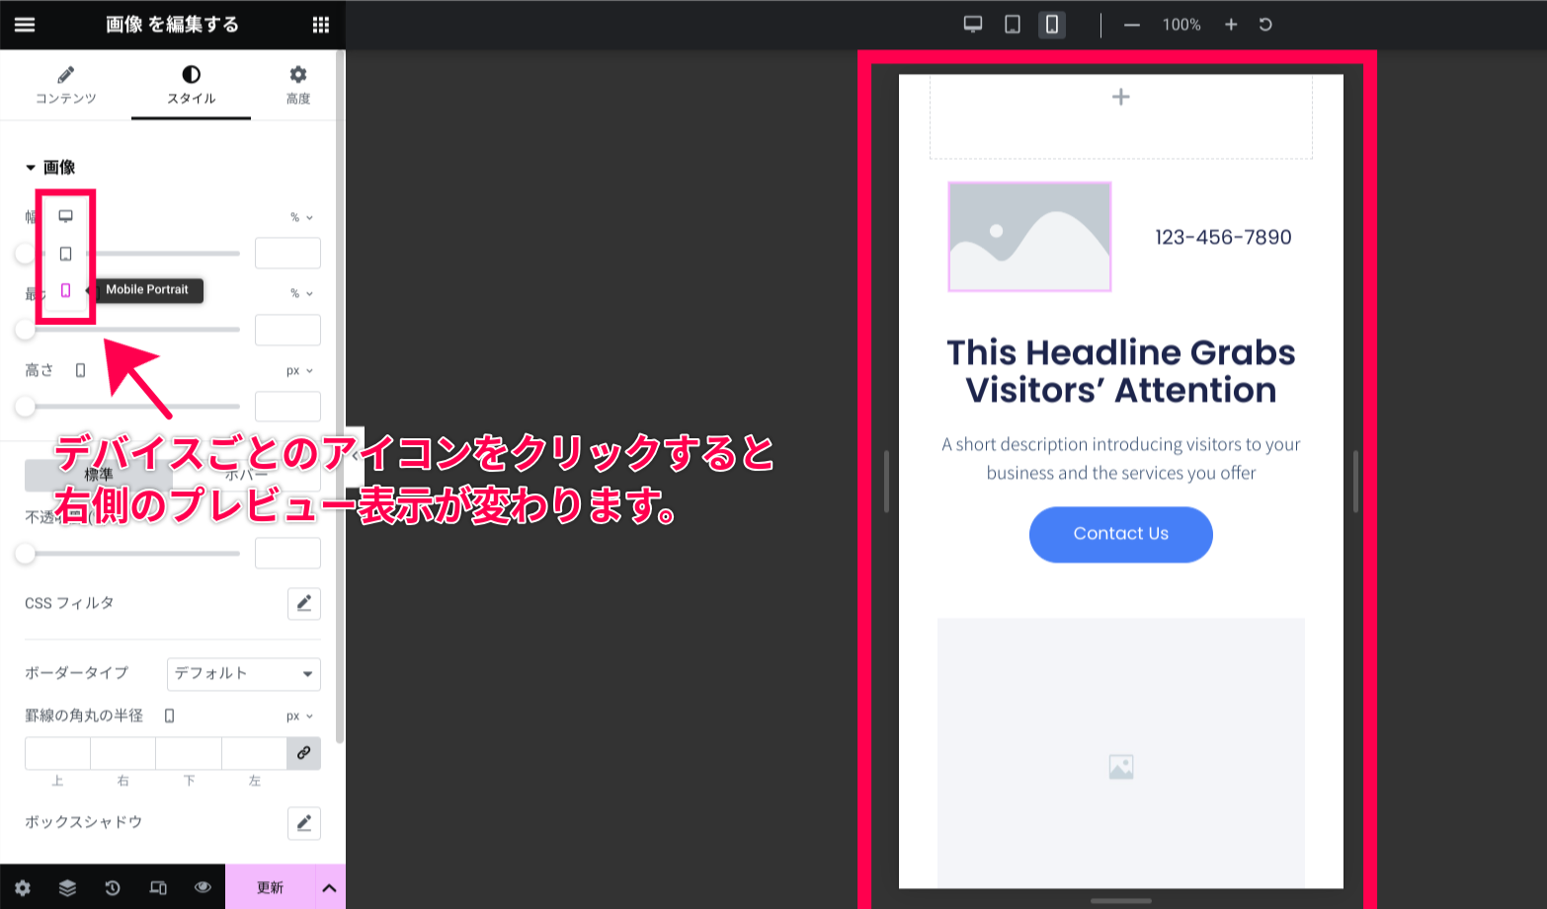This screenshot has height=909, width=1547.
Task: Click the max width slider track
Action: (132, 330)
